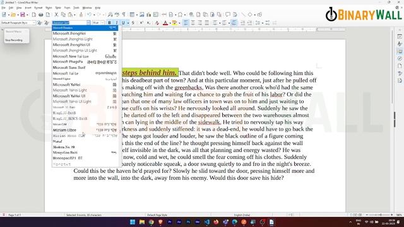Image resolution: width=404 pixels, height=227 pixels.
Task: Click the yellow highlighting color swatch
Action: (x=174, y=23)
